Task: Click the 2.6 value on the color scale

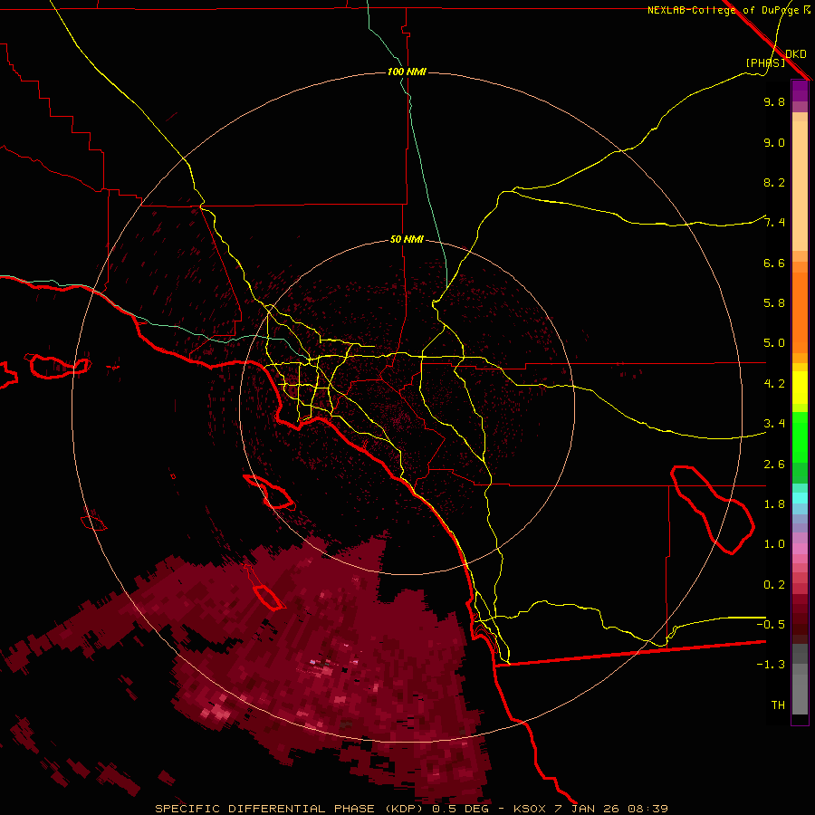Action: click(x=774, y=465)
